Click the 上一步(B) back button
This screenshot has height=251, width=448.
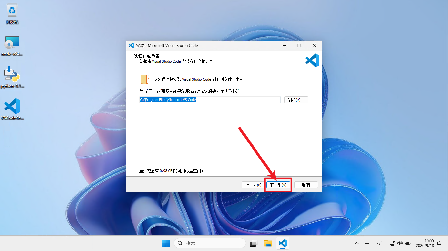254,185
